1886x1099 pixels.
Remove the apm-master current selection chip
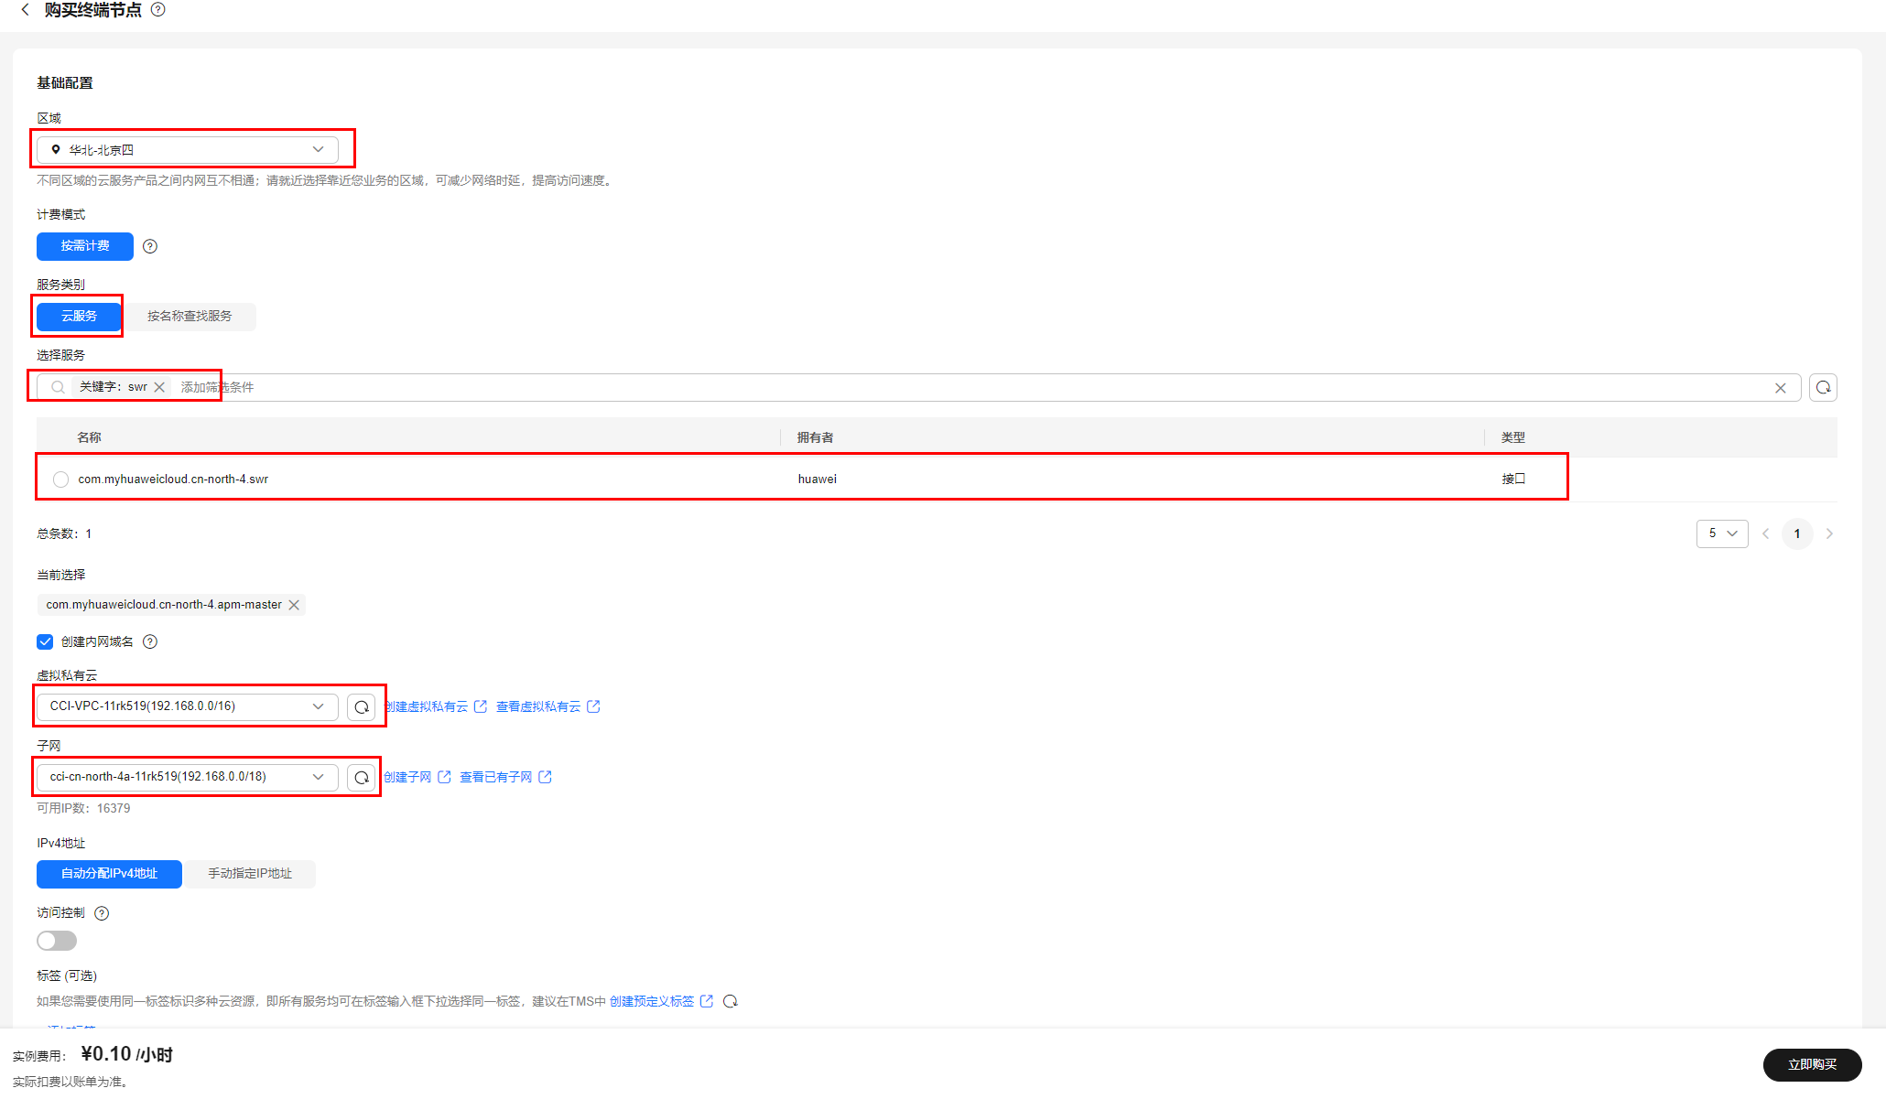(294, 605)
